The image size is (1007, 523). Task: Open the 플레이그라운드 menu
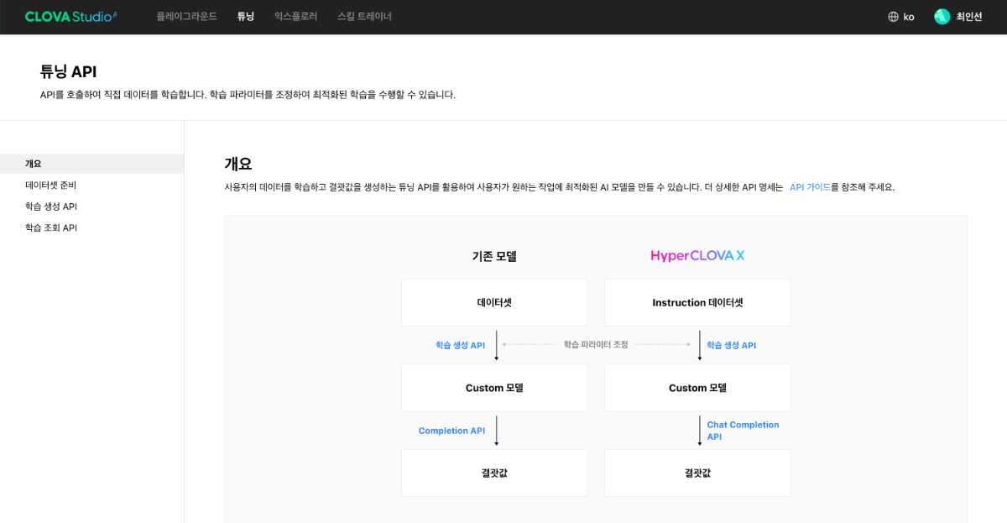point(186,17)
